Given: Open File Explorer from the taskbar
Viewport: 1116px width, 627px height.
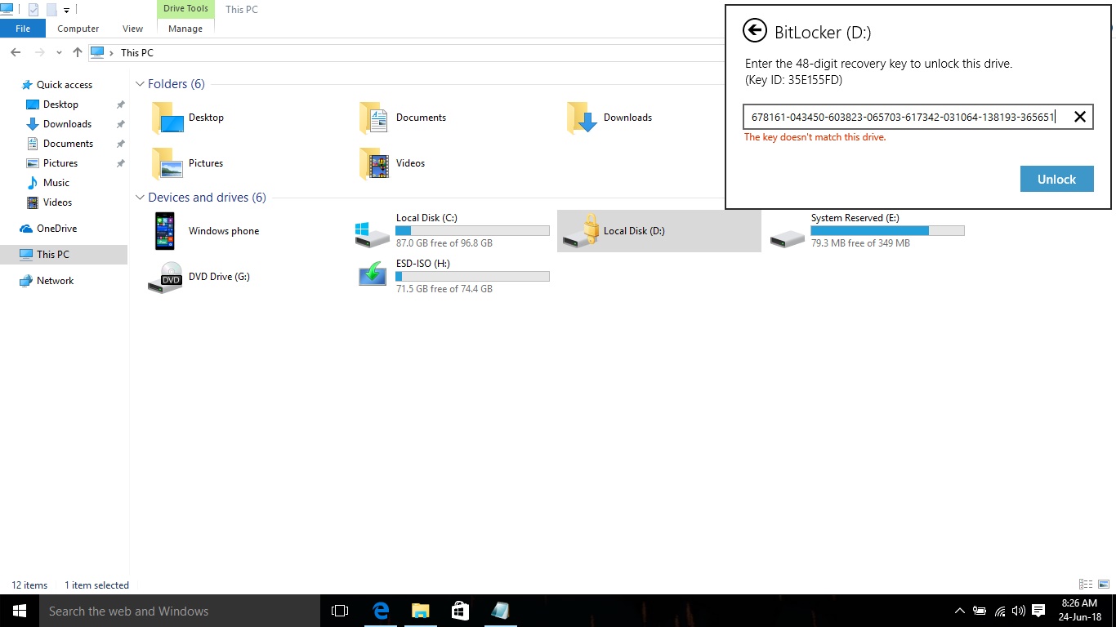Looking at the screenshot, I should pos(420,611).
